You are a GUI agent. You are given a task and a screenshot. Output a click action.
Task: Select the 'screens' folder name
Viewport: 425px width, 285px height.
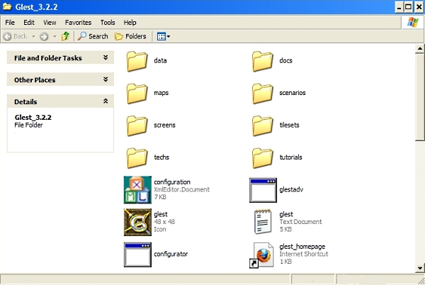tap(164, 125)
